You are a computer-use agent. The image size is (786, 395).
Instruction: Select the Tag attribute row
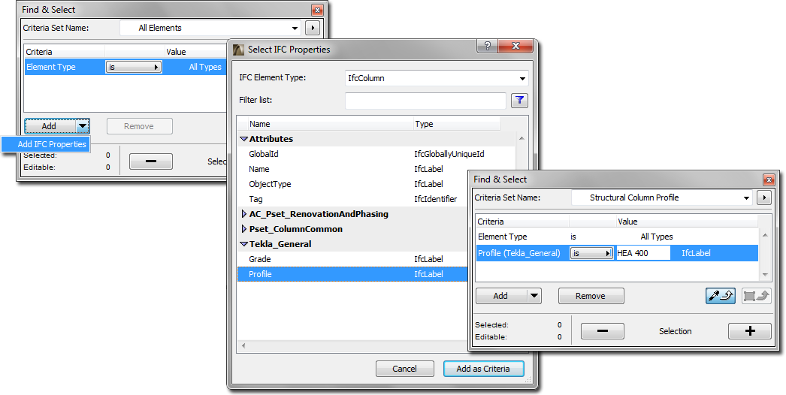click(x=352, y=199)
